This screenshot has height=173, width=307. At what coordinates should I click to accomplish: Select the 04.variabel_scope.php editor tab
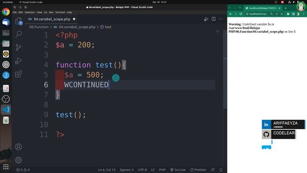(52, 19)
